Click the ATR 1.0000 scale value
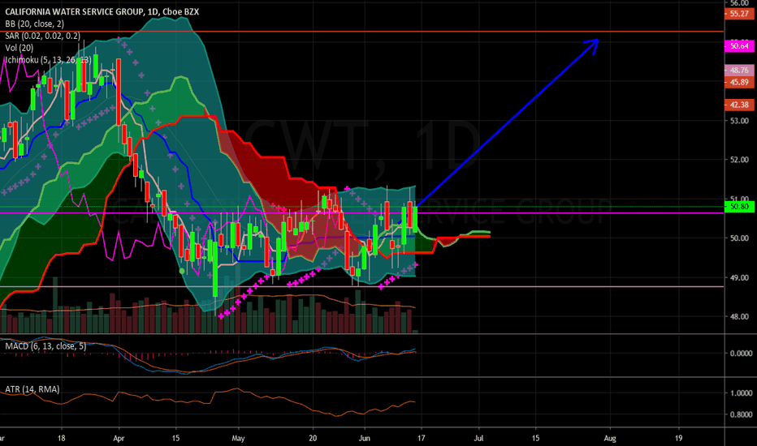757x446 pixels. [x=741, y=393]
